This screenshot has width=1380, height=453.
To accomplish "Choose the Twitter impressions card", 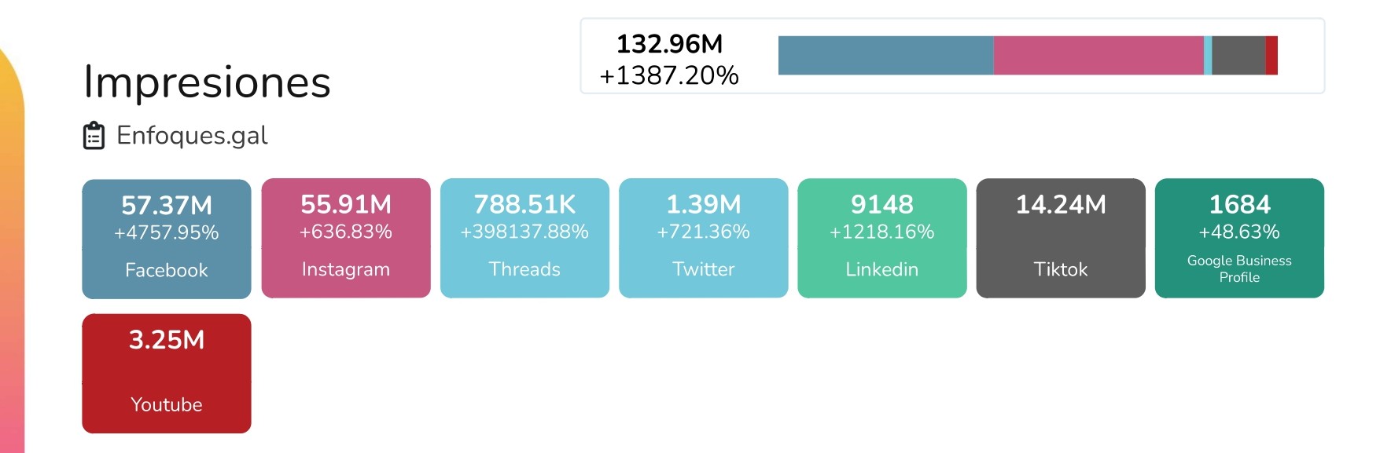I will click(x=703, y=239).
